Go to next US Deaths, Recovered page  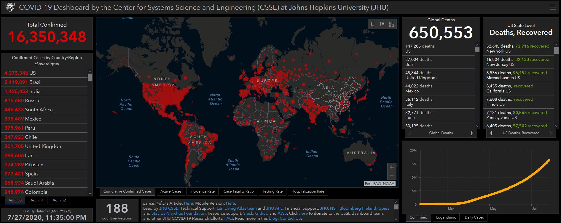pyautogui.click(x=552, y=133)
